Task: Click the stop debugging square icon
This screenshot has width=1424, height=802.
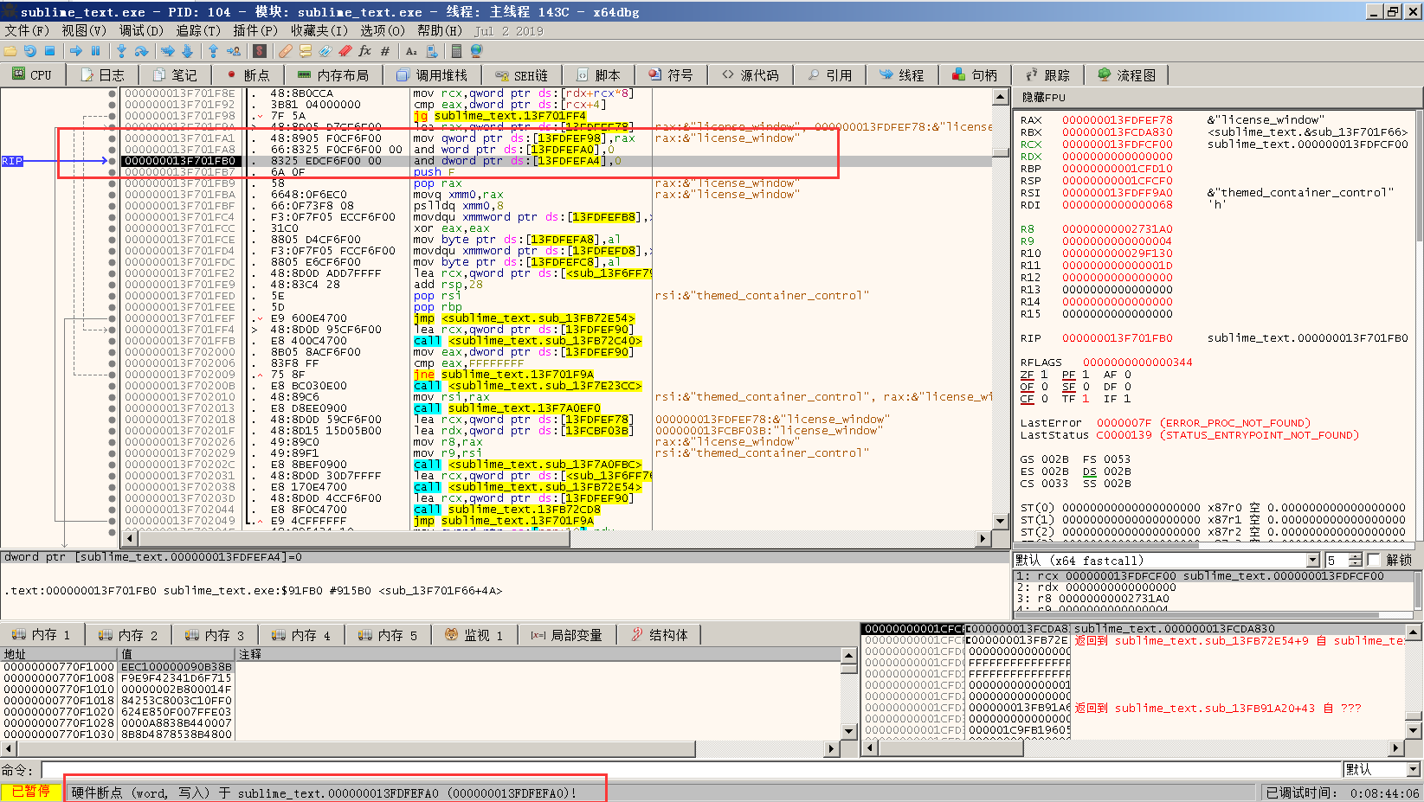Action: pyautogui.click(x=49, y=52)
